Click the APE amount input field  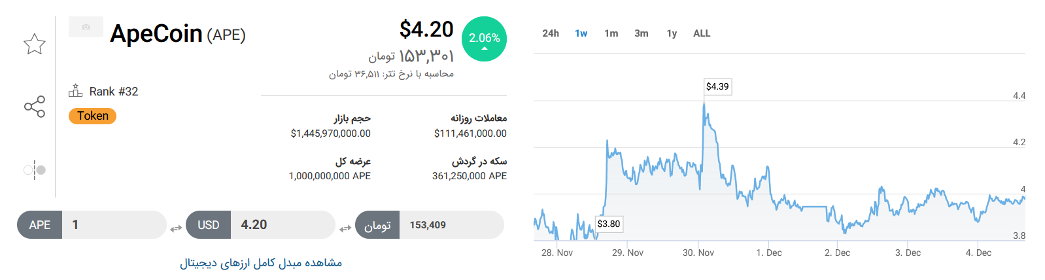114,225
